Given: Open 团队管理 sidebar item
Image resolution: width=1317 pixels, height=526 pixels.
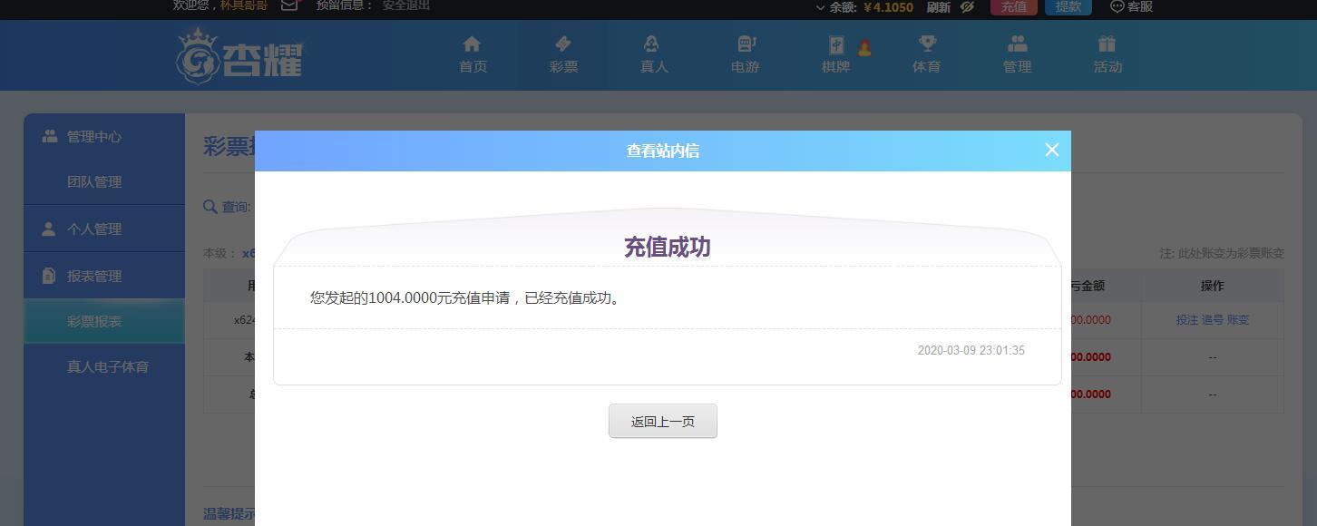Looking at the screenshot, I should point(104,181).
